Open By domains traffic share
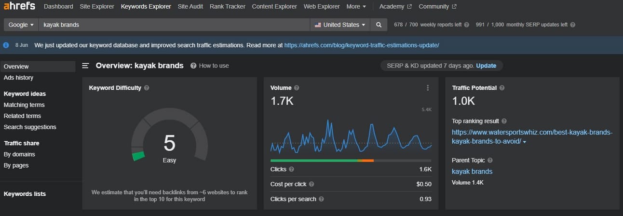This screenshot has width=623, height=216. point(19,154)
